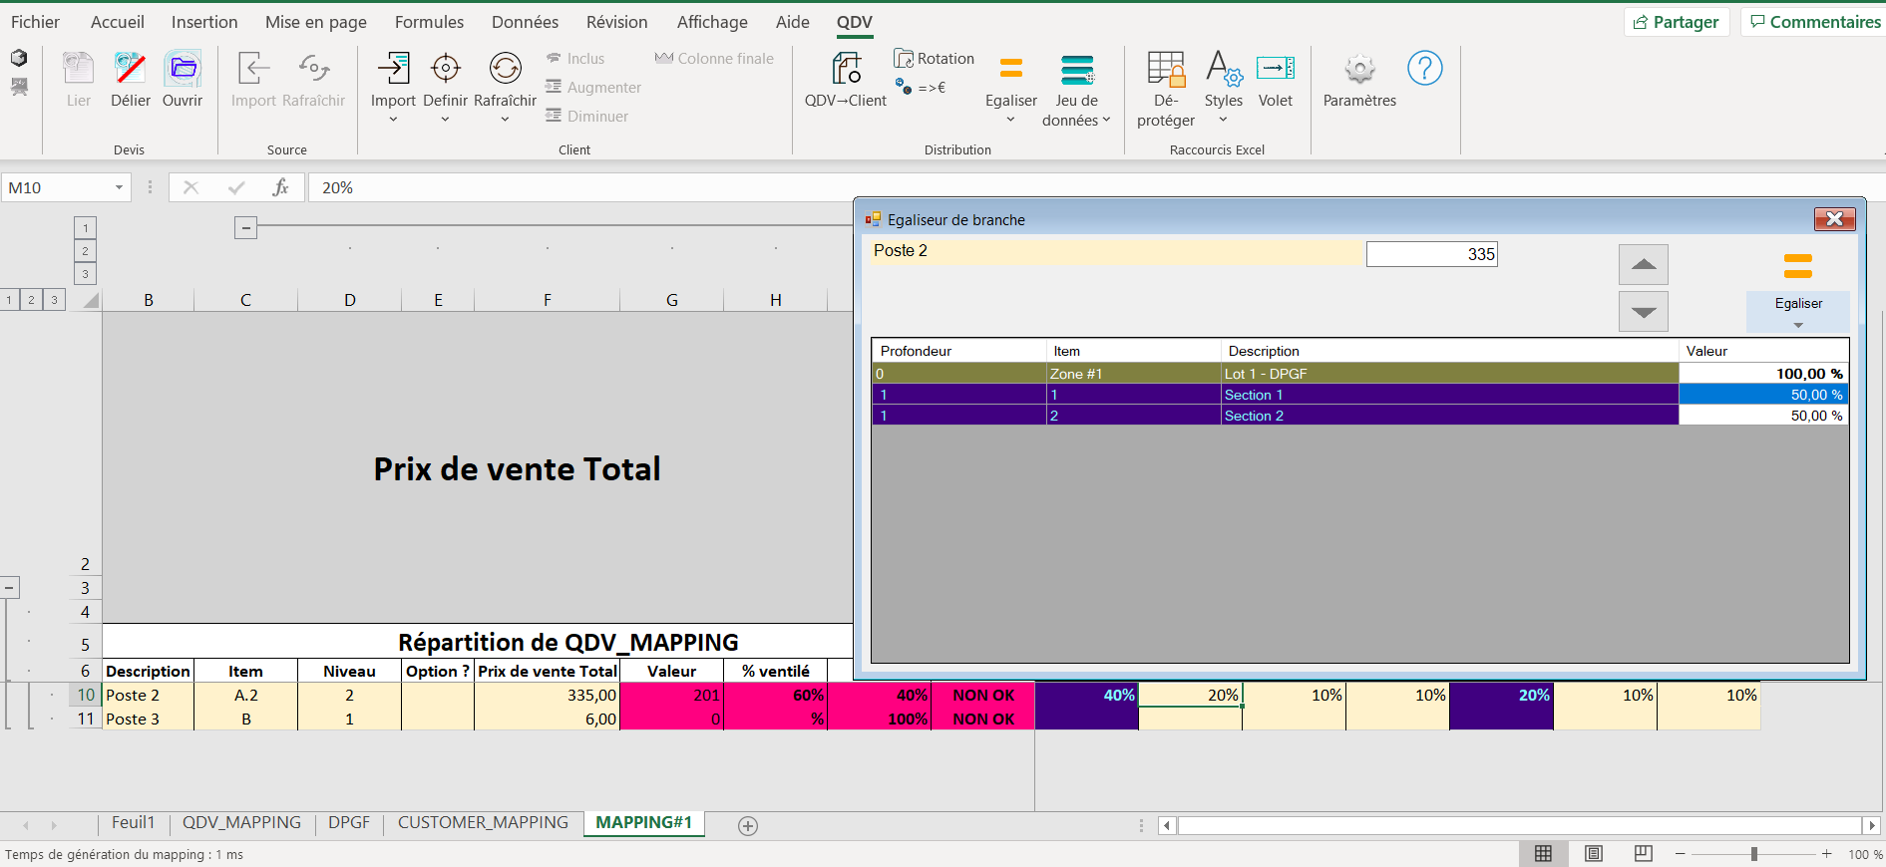
Task: Collapse the column outline group minus button
Action: (x=245, y=228)
